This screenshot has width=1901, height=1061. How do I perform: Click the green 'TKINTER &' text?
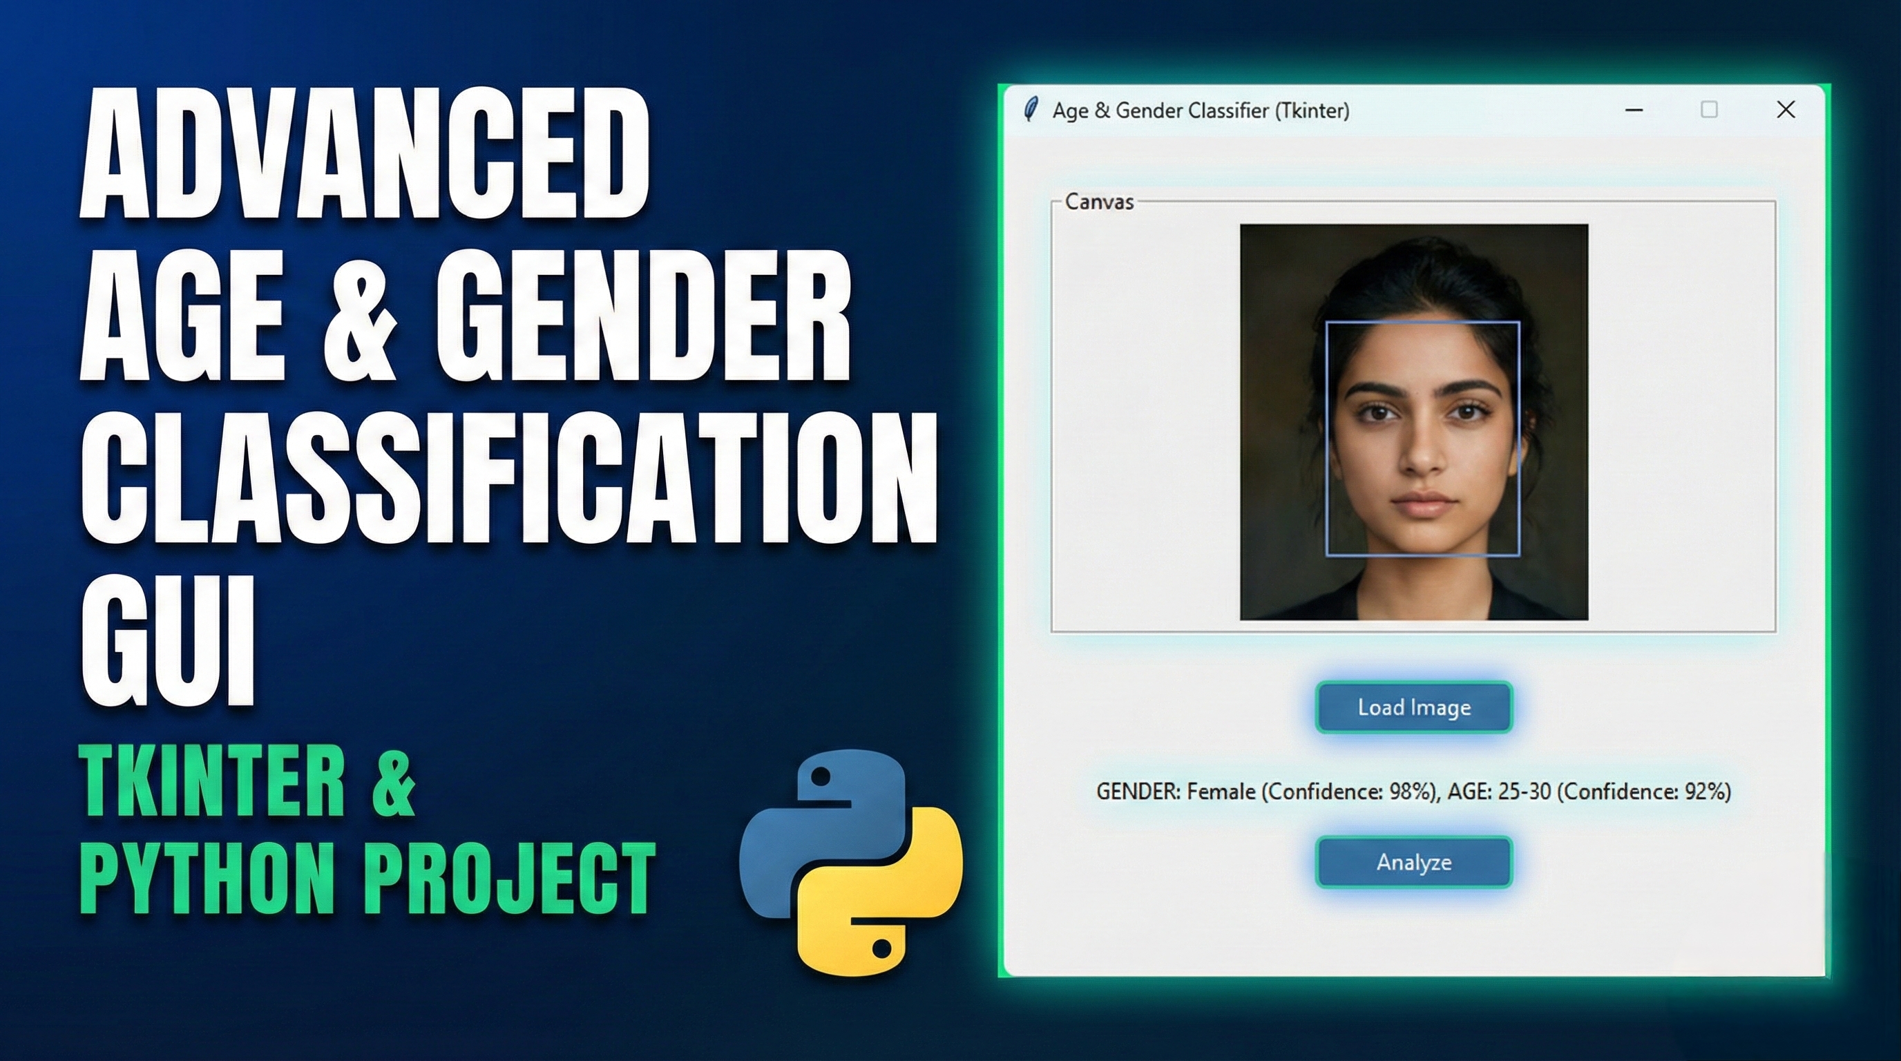point(247,781)
